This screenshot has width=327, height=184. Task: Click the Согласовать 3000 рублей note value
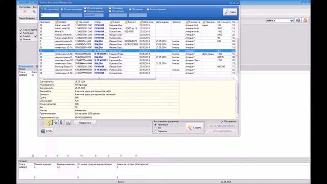(x=87, y=113)
